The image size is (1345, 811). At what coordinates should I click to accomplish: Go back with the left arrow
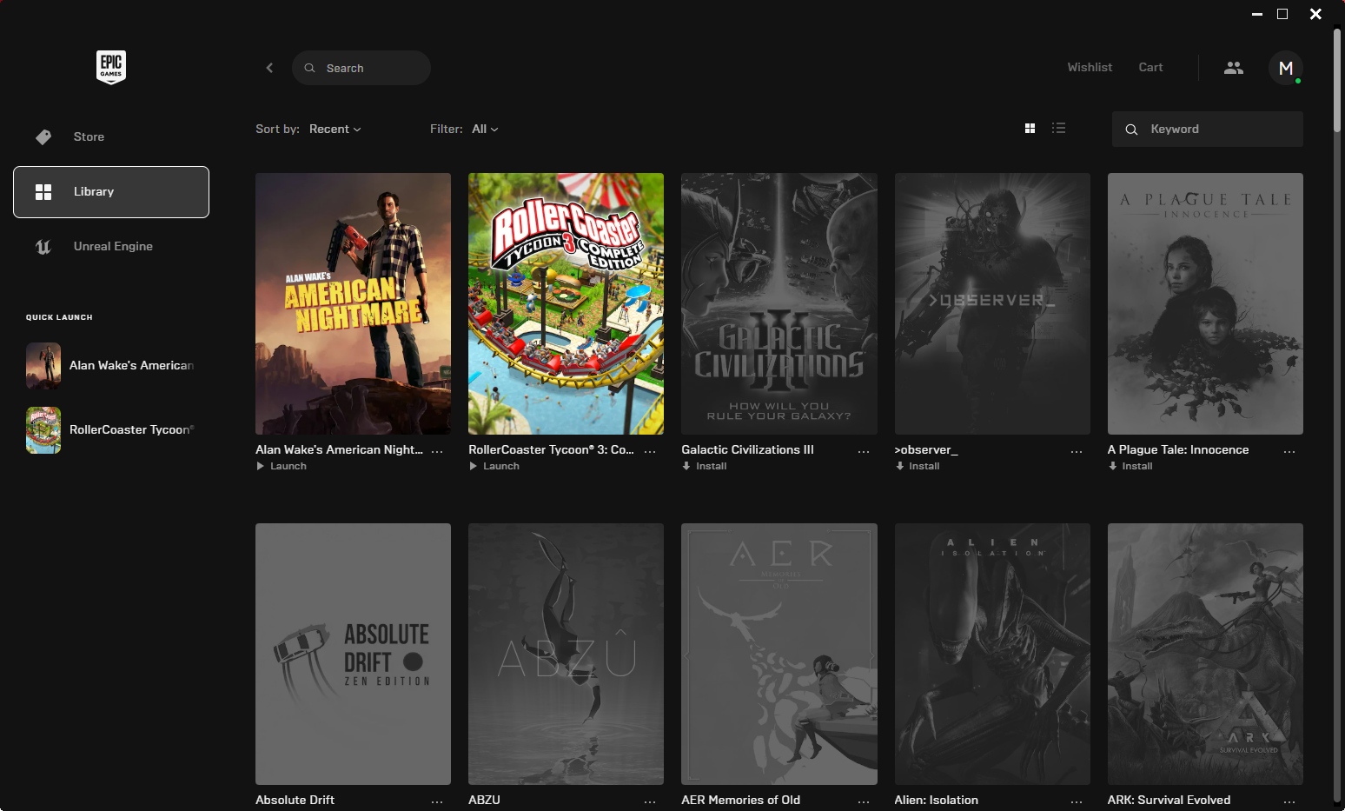[x=269, y=68]
